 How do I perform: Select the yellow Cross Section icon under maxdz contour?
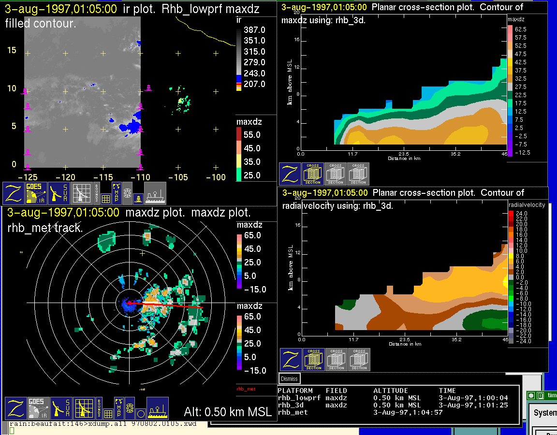(313, 174)
